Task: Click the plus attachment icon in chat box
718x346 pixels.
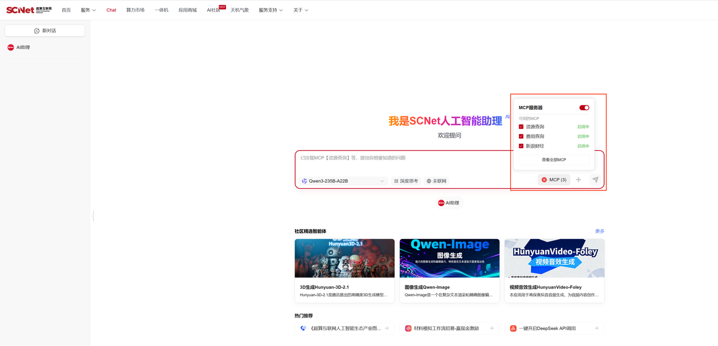Action: coord(578,180)
